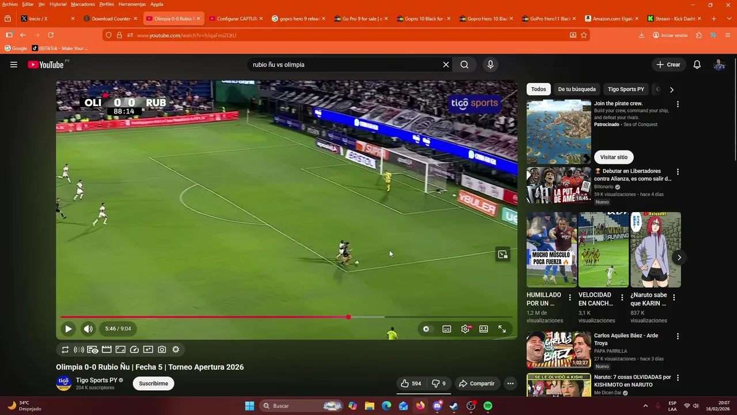Open menu for Naruto sabe que KARIN short
This screenshot has height=415, width=737.
pos(674,297)
